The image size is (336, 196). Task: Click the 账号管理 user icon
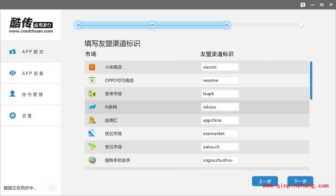pos(12,94)
